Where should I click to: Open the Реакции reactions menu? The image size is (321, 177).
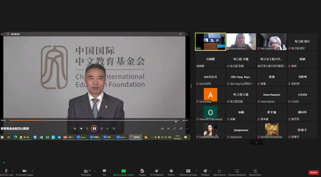coord(205,172)
